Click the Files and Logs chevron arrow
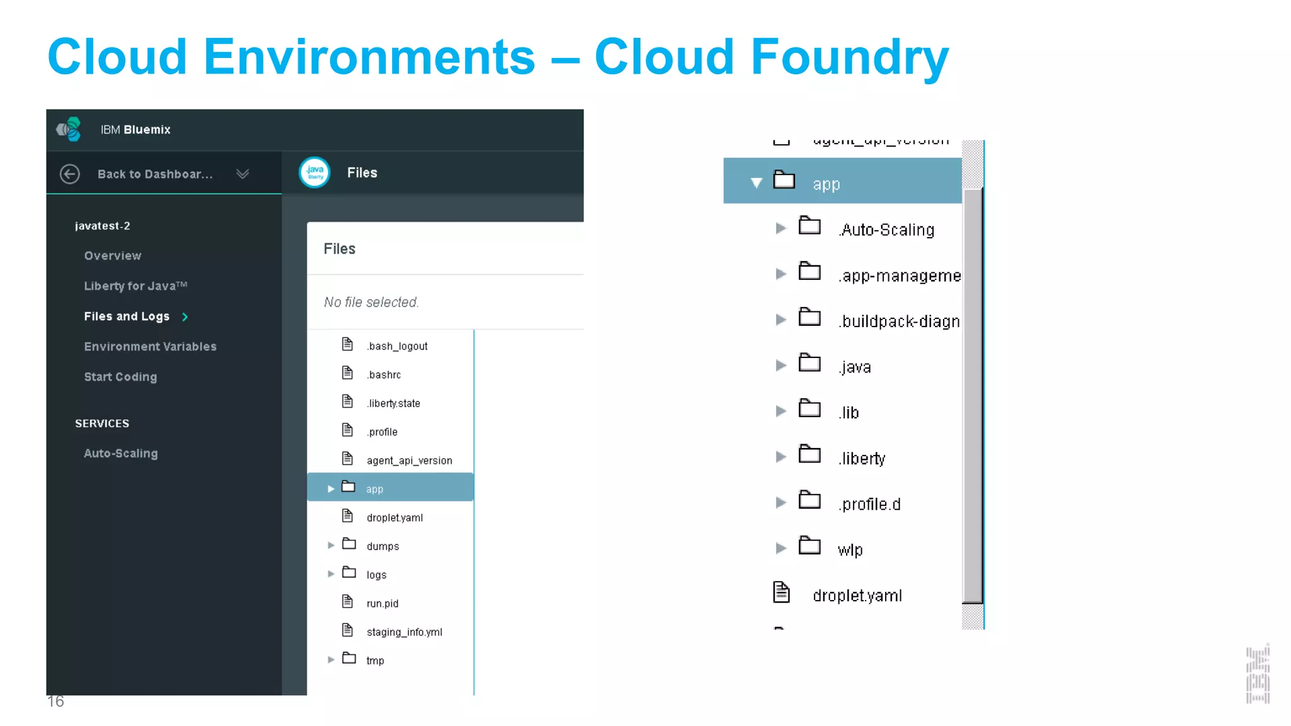1291x726 pixels. click(185, 317)
